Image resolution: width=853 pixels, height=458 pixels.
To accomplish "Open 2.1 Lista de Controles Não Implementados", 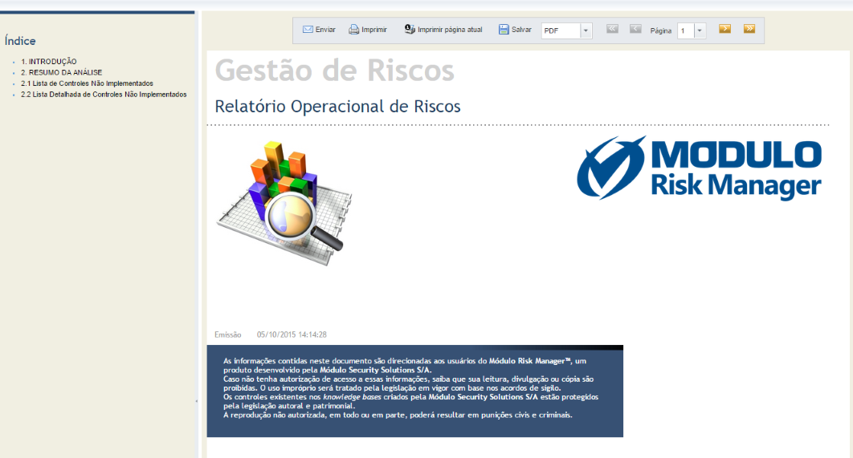I will tap(87, 83).
